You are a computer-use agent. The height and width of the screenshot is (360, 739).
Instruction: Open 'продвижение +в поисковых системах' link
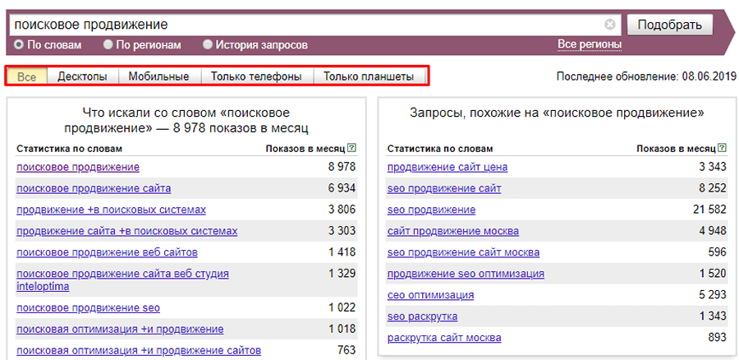click(111, 210)
